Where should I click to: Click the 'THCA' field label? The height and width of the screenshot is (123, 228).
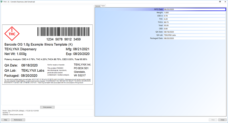[x=160, y=22]
